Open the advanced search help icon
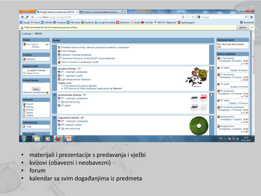Screen dimensions: 261x196 (x=47, y=93)
